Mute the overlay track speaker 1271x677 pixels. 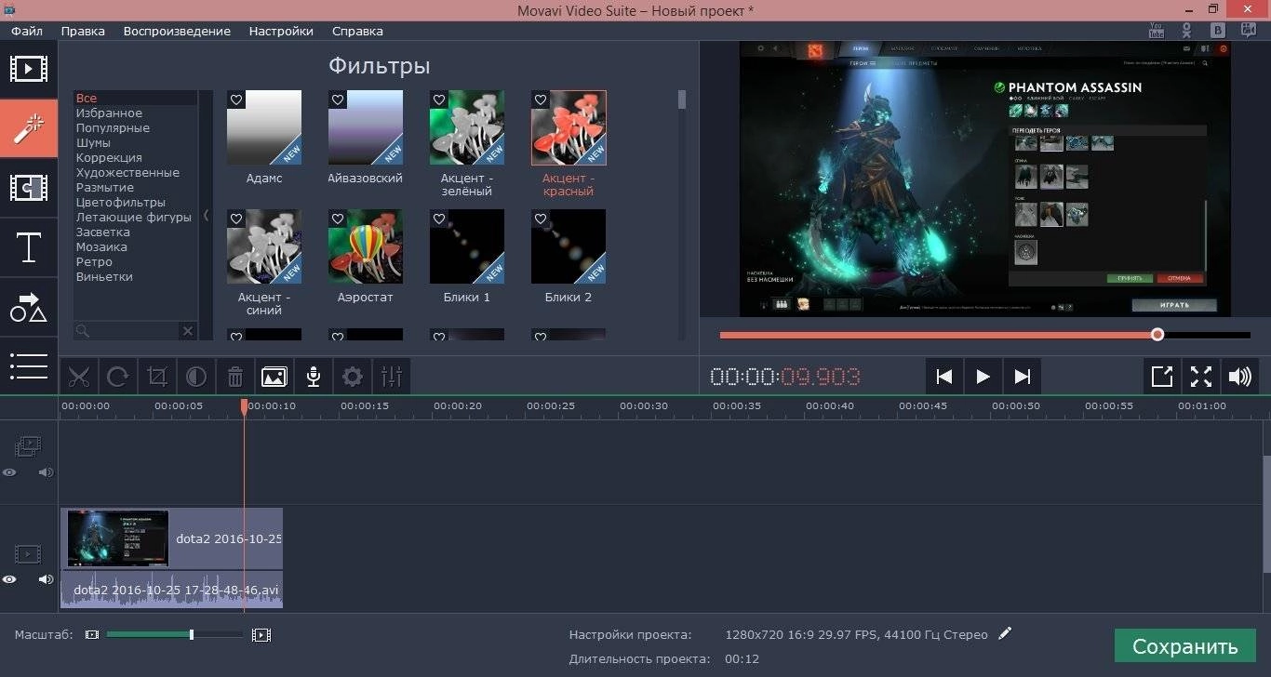(x=46, y=472)
